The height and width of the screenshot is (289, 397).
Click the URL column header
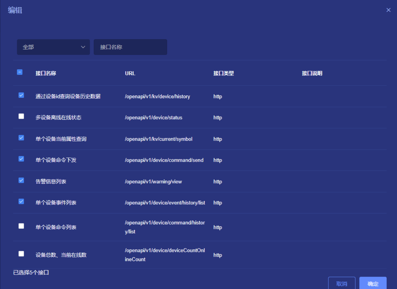coord(130,73)
